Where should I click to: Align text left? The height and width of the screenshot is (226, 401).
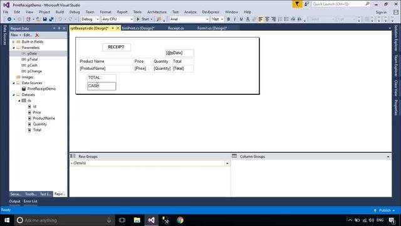pyautogui.click(x=261, y=19)
